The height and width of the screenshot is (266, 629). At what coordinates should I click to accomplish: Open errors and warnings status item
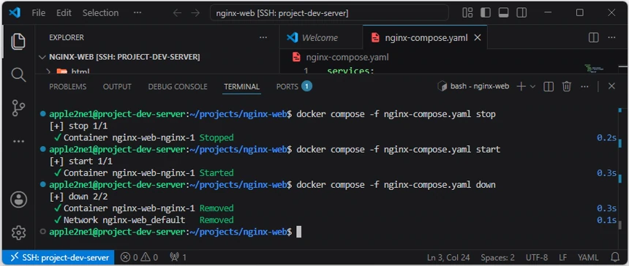click(x=140, y=257)
